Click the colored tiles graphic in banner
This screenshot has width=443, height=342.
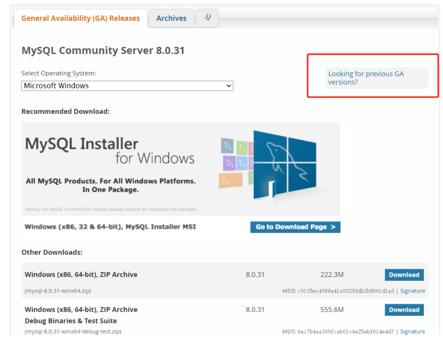point(236,163)
